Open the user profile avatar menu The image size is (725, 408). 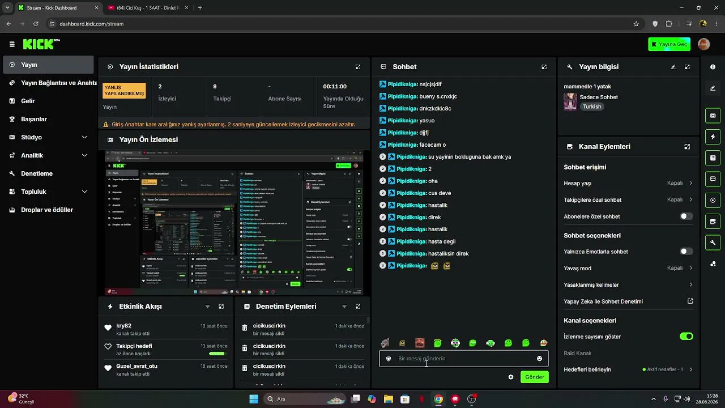click(704, 44)
